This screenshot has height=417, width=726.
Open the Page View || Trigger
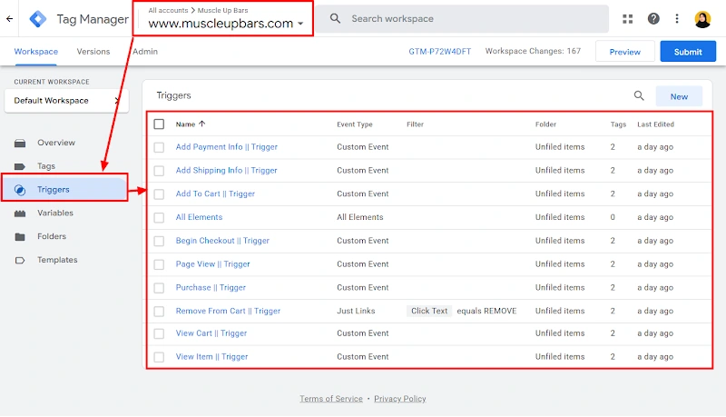pyautogui.click(x=212, y=264)
